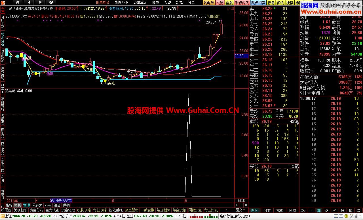Select the 细 tab in the tick panel
The height and width of the screenshot is (220, 363).
tap(319, 210)
